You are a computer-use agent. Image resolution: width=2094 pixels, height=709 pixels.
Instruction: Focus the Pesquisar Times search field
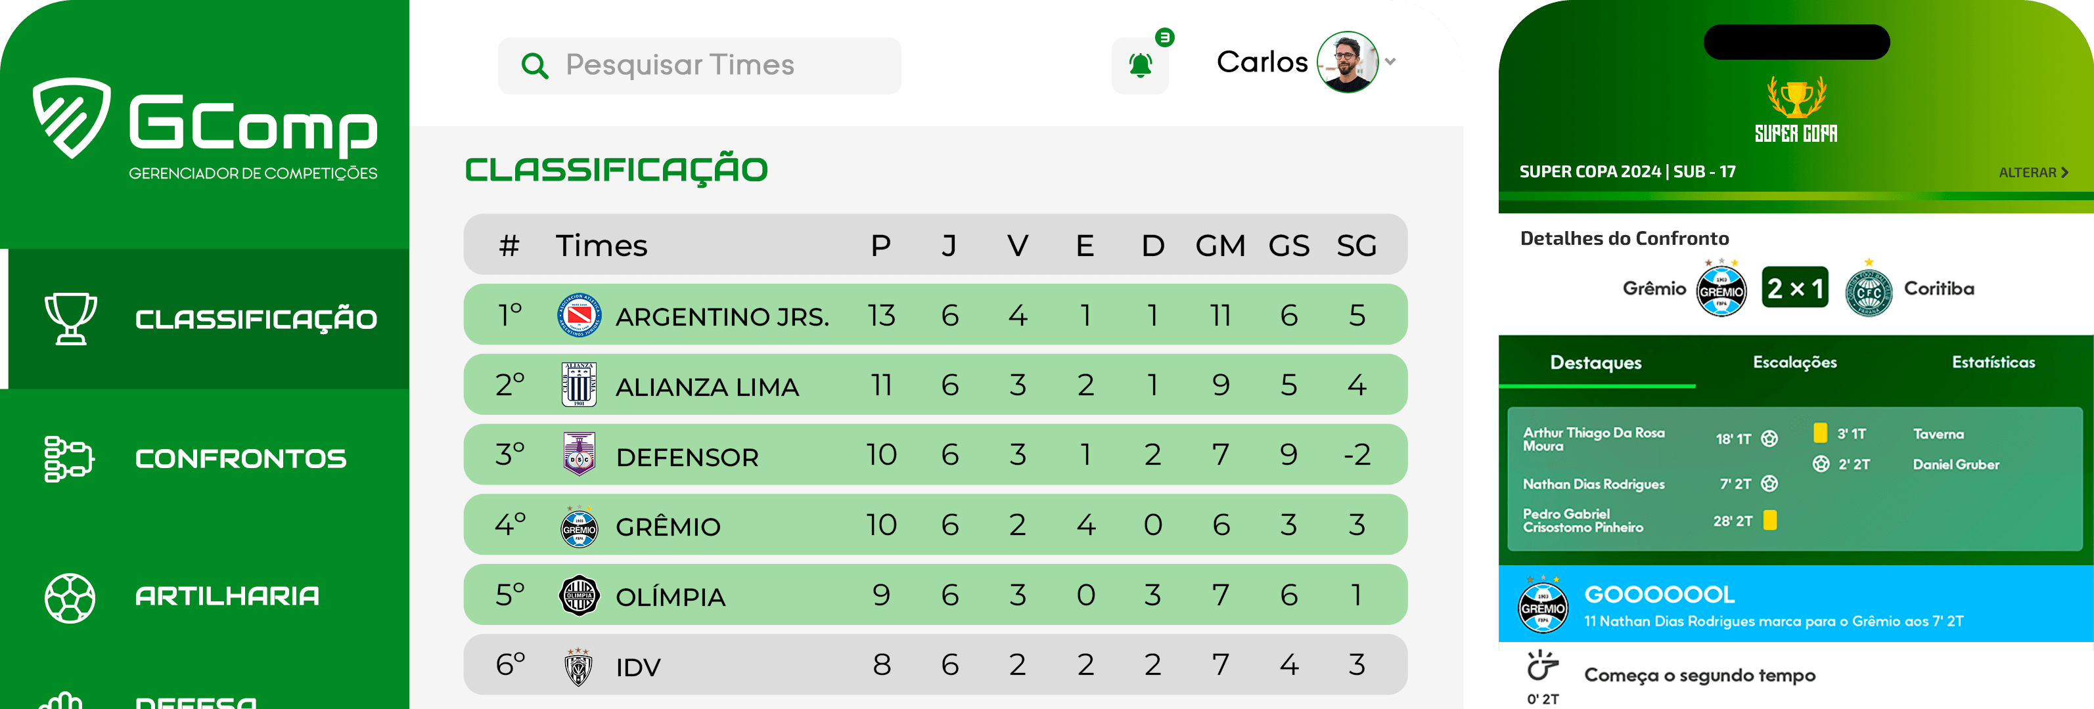tap(699, 65)
